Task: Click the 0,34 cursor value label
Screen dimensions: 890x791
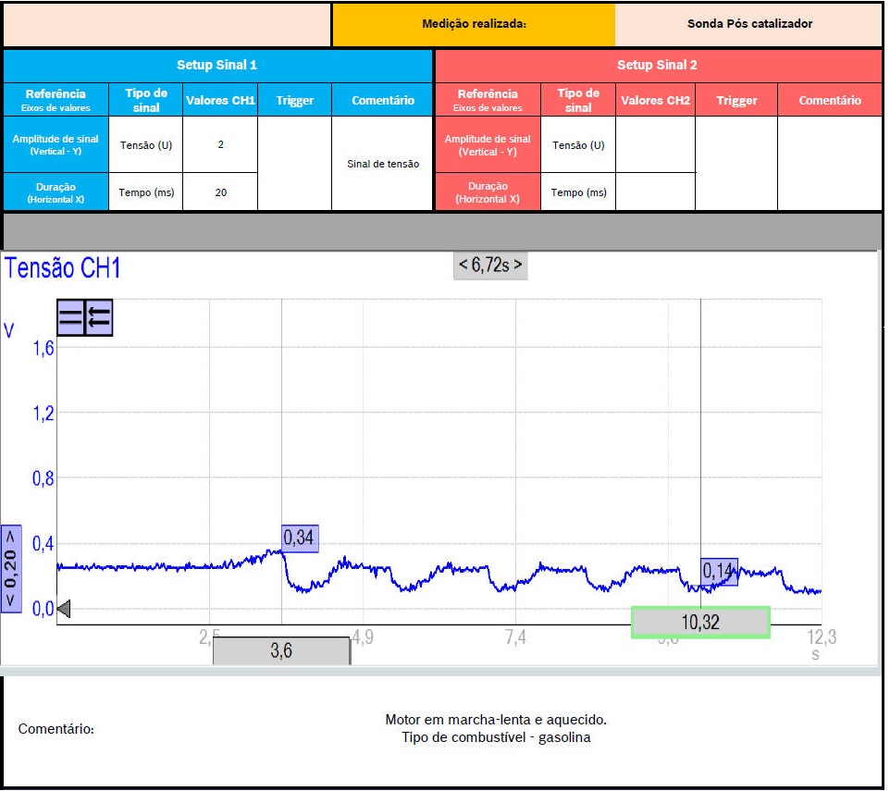Action: (300, 538)
